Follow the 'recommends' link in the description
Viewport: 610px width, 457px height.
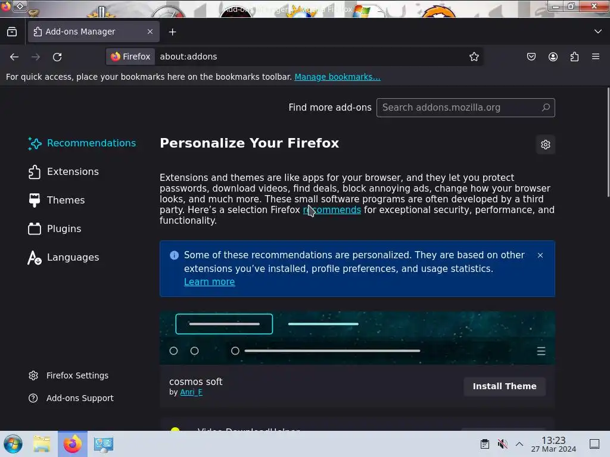[332, 210]
